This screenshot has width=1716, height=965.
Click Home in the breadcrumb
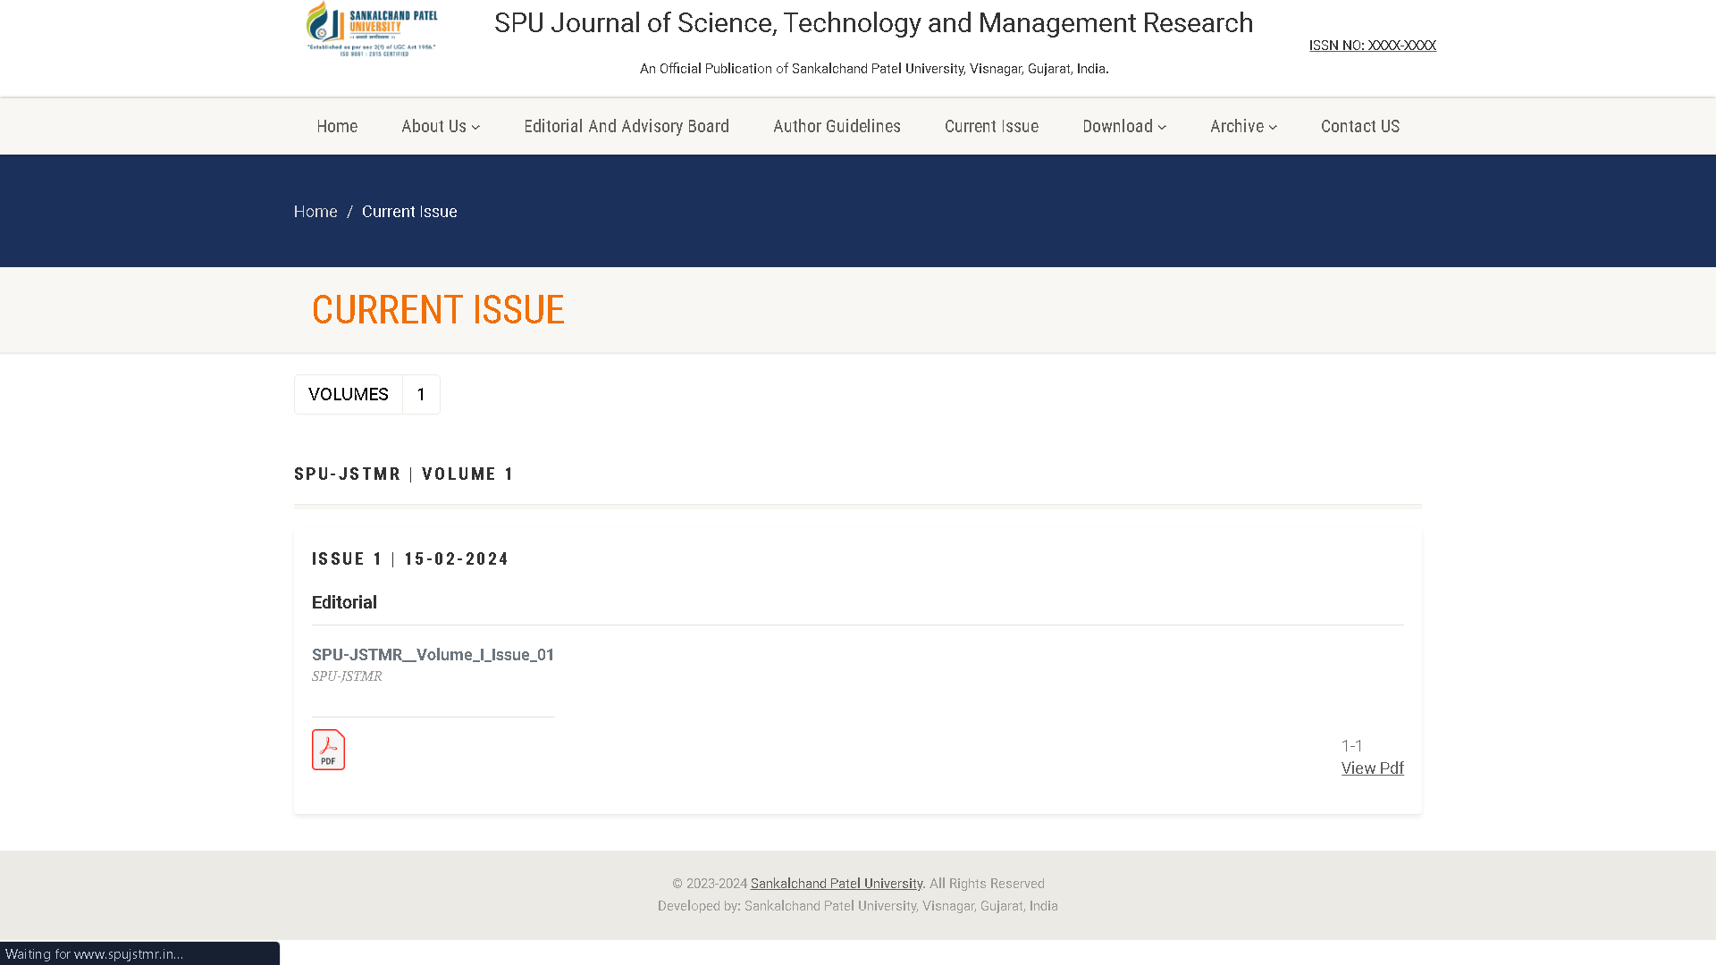(x=315, y=212)
